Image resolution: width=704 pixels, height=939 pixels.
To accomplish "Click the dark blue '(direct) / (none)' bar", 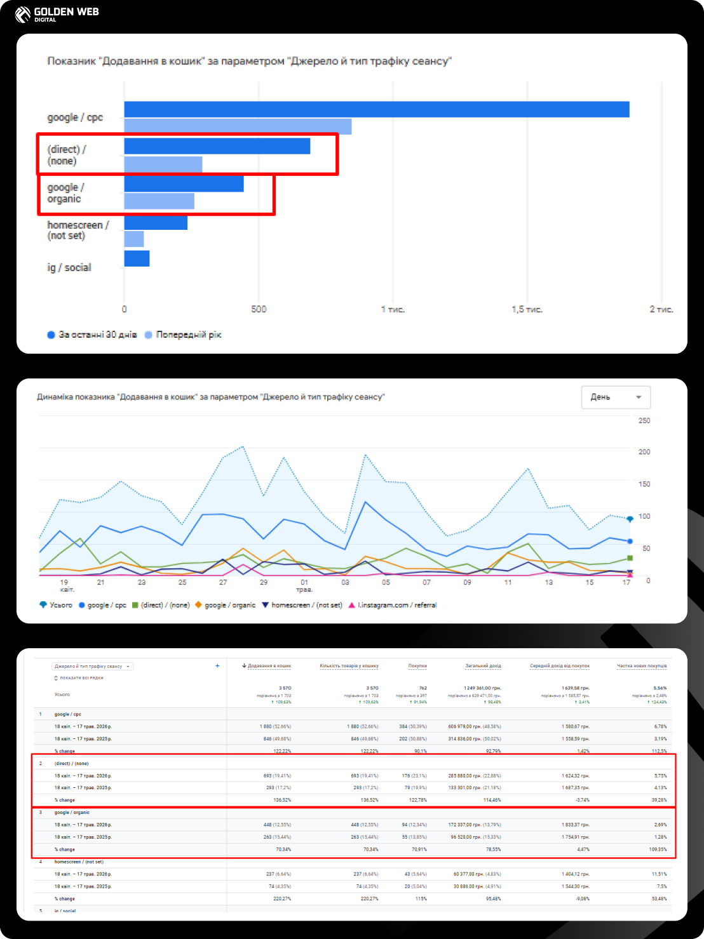I will point(217,146).
